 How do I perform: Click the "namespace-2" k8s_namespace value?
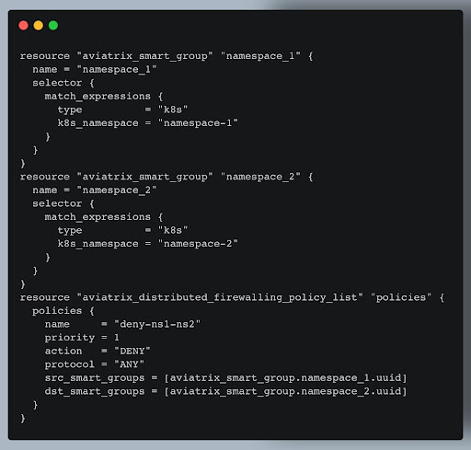198,244
